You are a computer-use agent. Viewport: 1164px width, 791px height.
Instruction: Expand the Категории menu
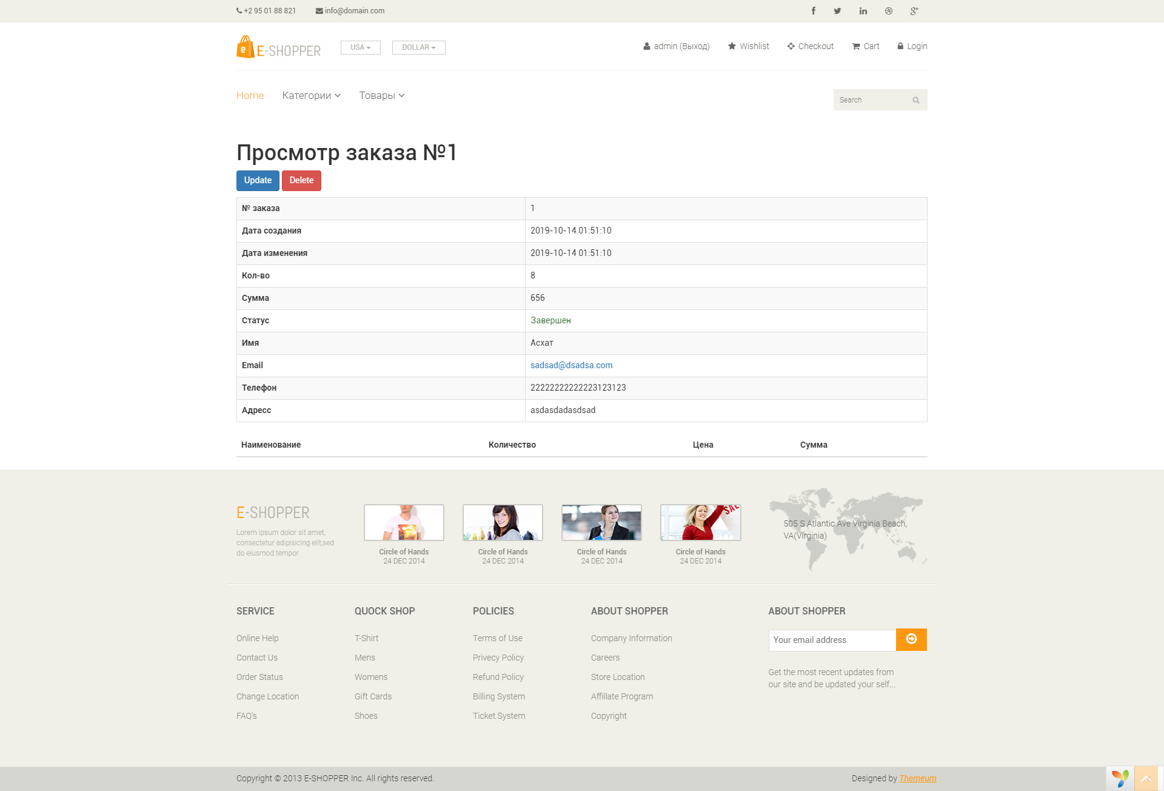(x=311, y=95)
